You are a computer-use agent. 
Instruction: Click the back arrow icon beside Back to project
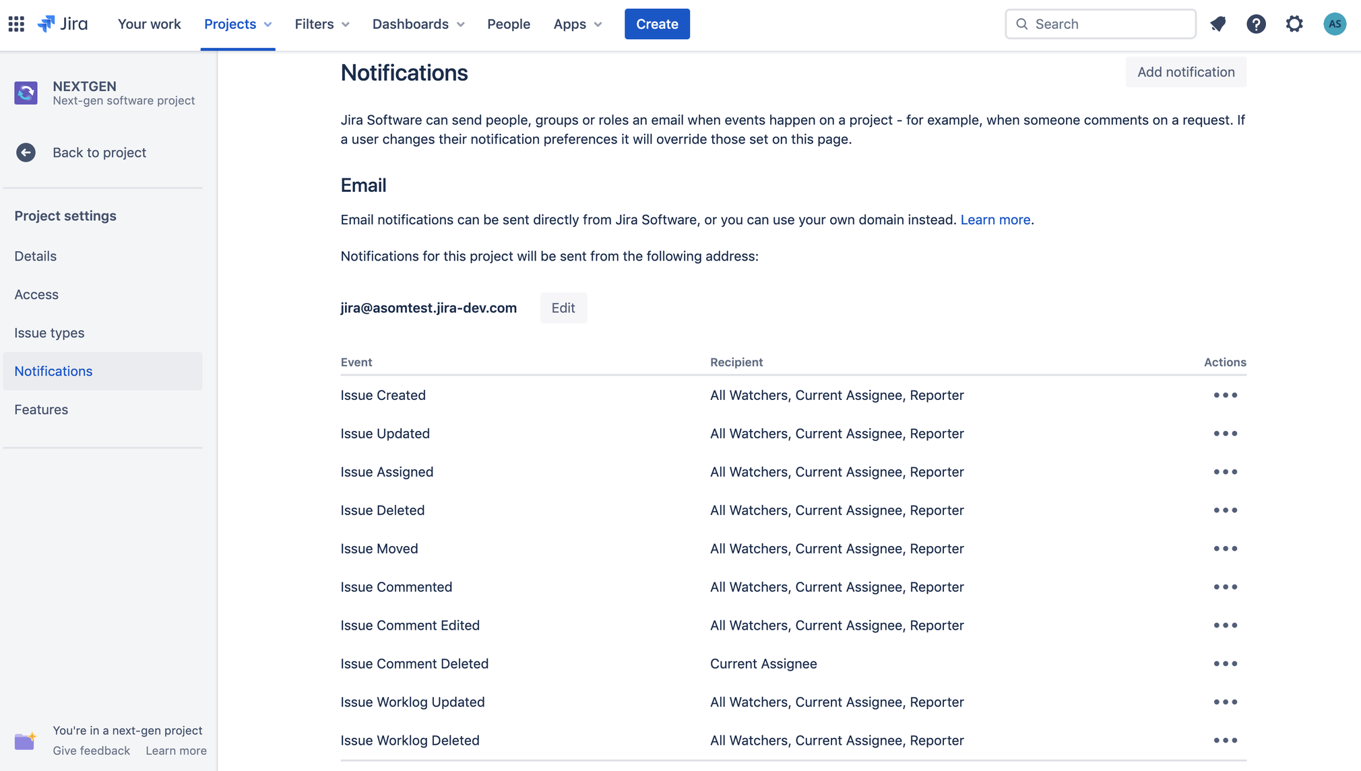coord(26,152)
